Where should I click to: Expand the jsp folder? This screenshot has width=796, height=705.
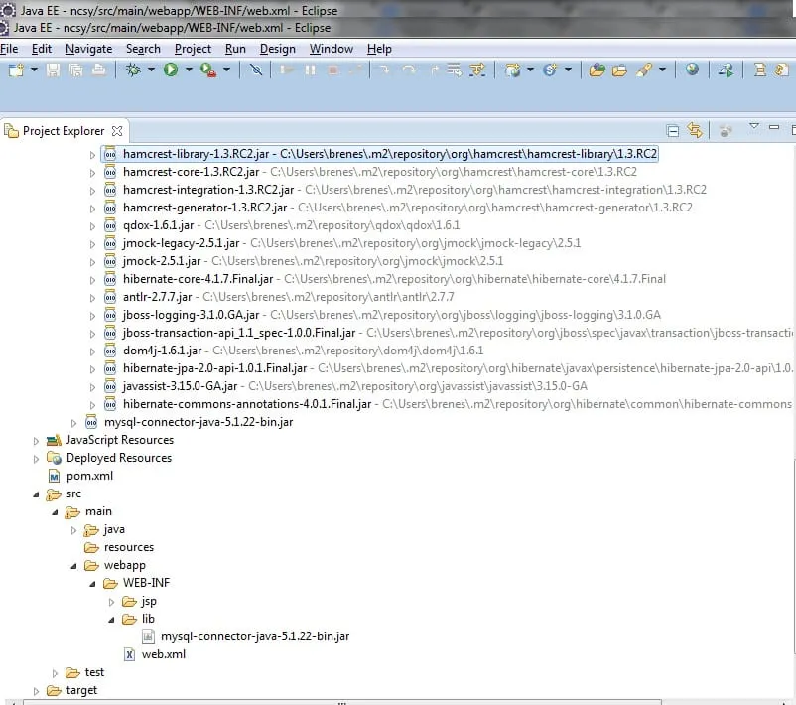coord(111,602)
